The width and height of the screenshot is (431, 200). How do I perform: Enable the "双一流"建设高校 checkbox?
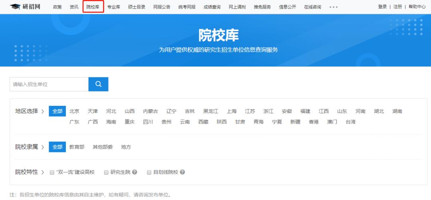(52, 172)
